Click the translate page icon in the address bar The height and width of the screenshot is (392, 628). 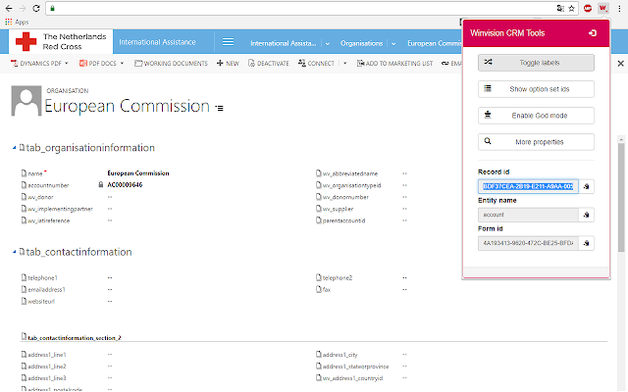[560, 9]
